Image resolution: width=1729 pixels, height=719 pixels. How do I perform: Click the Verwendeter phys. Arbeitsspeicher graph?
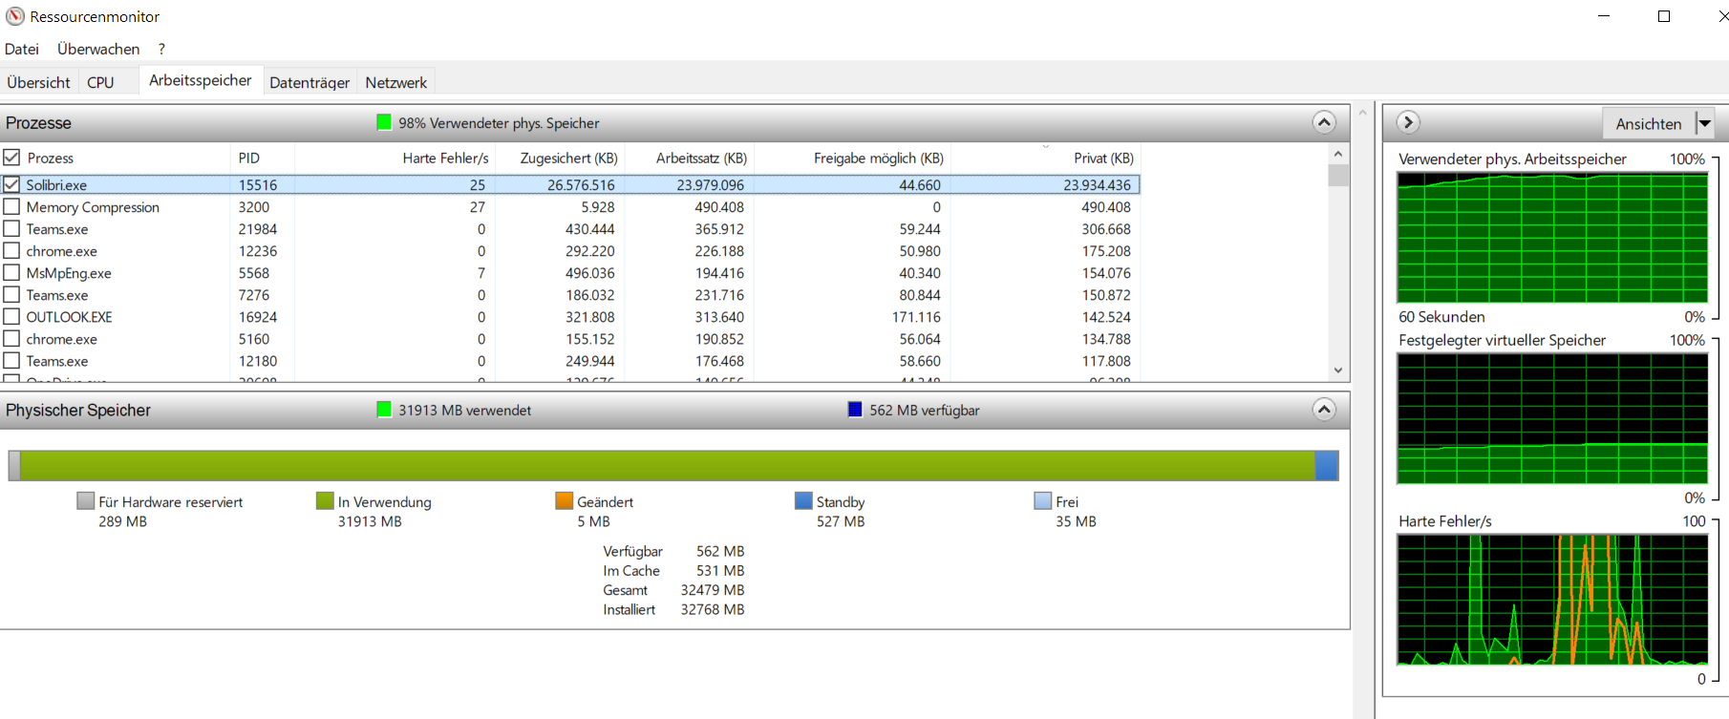[x=1552, y=238]
